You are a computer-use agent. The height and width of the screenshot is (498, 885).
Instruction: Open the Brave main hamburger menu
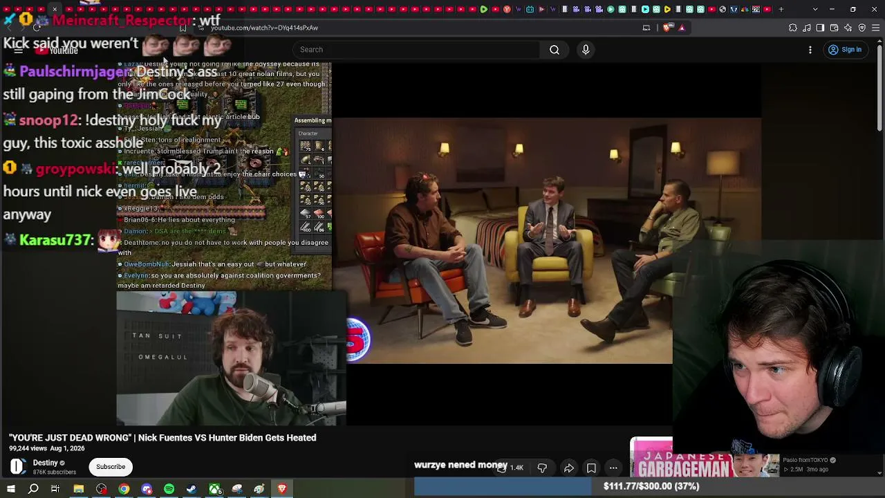(876, 28)
